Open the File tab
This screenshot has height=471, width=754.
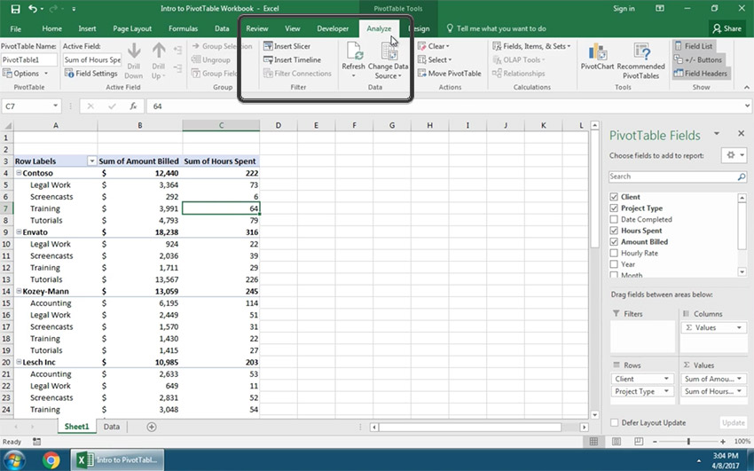pyautogui.click(x=15, y=29)
